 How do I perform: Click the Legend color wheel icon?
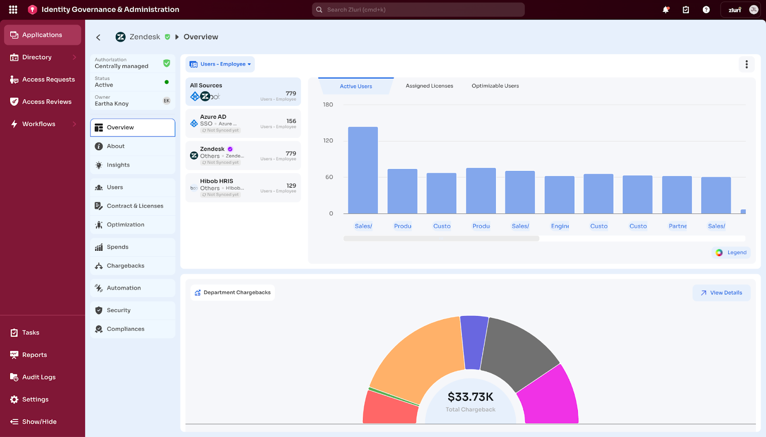[719, 253]
